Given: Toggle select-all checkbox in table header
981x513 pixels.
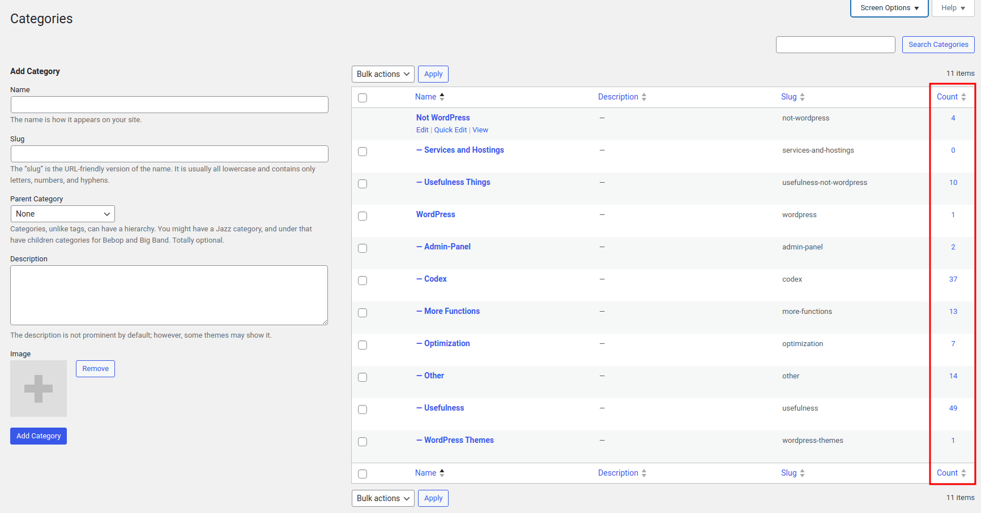Looking at the screenshot, I should (362, 98).
